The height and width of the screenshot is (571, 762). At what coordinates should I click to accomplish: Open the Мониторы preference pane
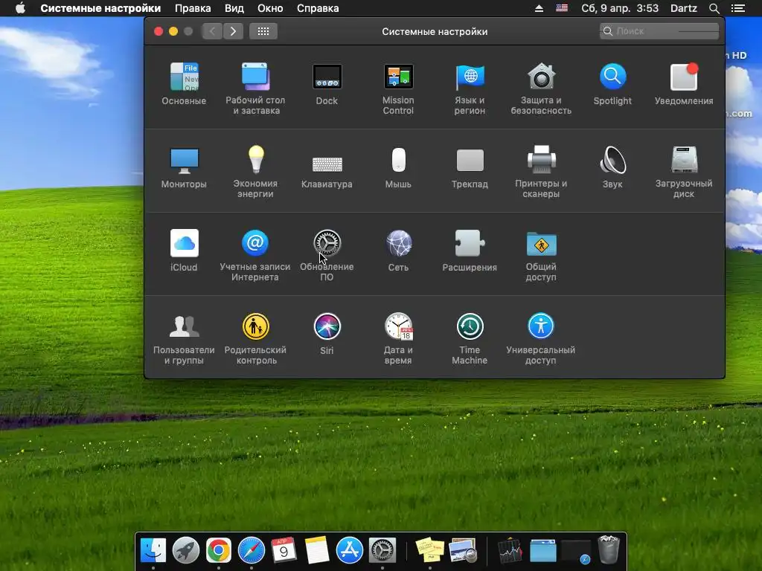184,167
